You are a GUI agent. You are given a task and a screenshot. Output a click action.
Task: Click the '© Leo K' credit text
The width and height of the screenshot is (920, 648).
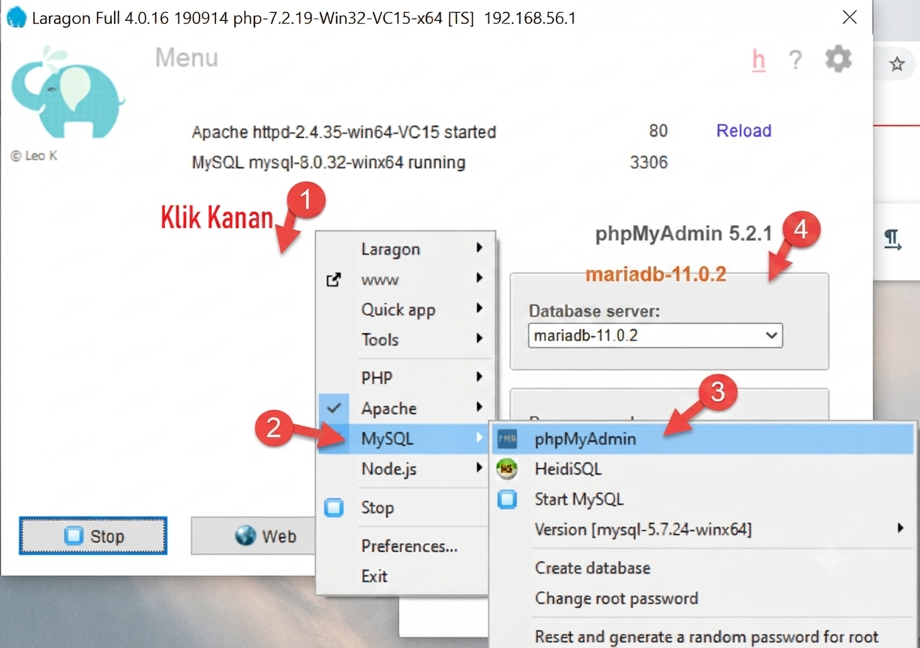[x=34, y=156]
